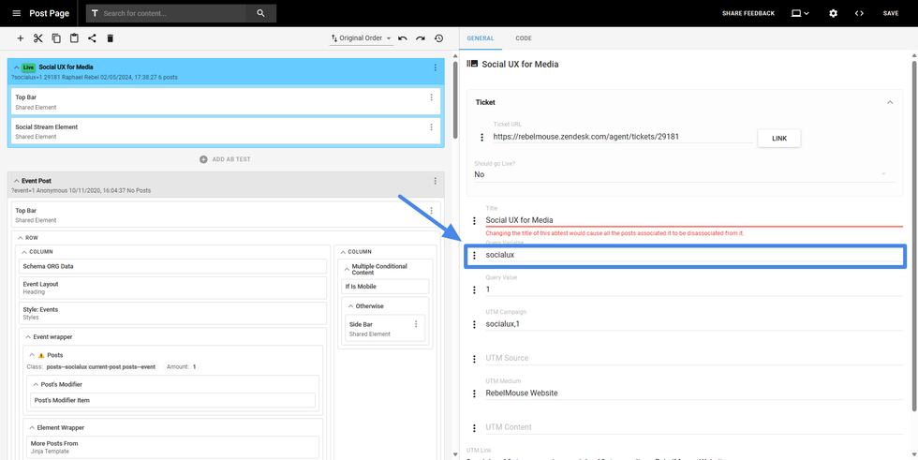The width and height of the screenshot is (918, 460).
Task: Click the share icon in toolbar
Action: pos(92,38)
